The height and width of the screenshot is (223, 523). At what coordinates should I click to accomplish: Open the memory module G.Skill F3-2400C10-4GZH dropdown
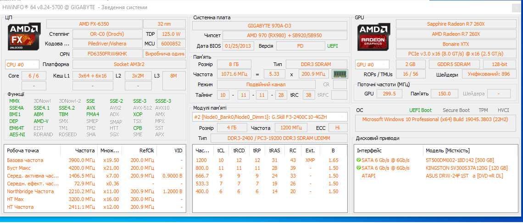270,117
